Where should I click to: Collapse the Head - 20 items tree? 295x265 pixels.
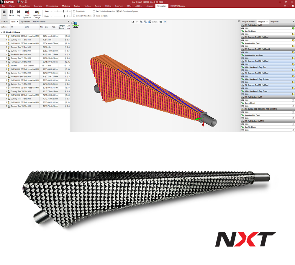coord(1,32)
